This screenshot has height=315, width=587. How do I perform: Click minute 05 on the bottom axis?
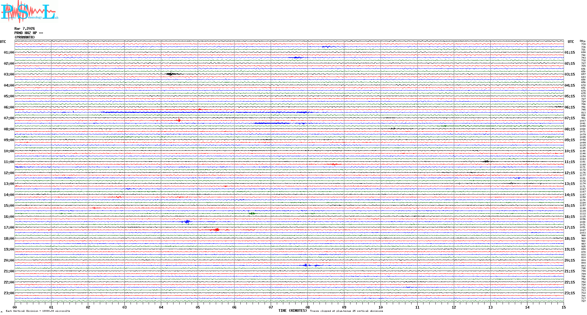coord(198,307)
